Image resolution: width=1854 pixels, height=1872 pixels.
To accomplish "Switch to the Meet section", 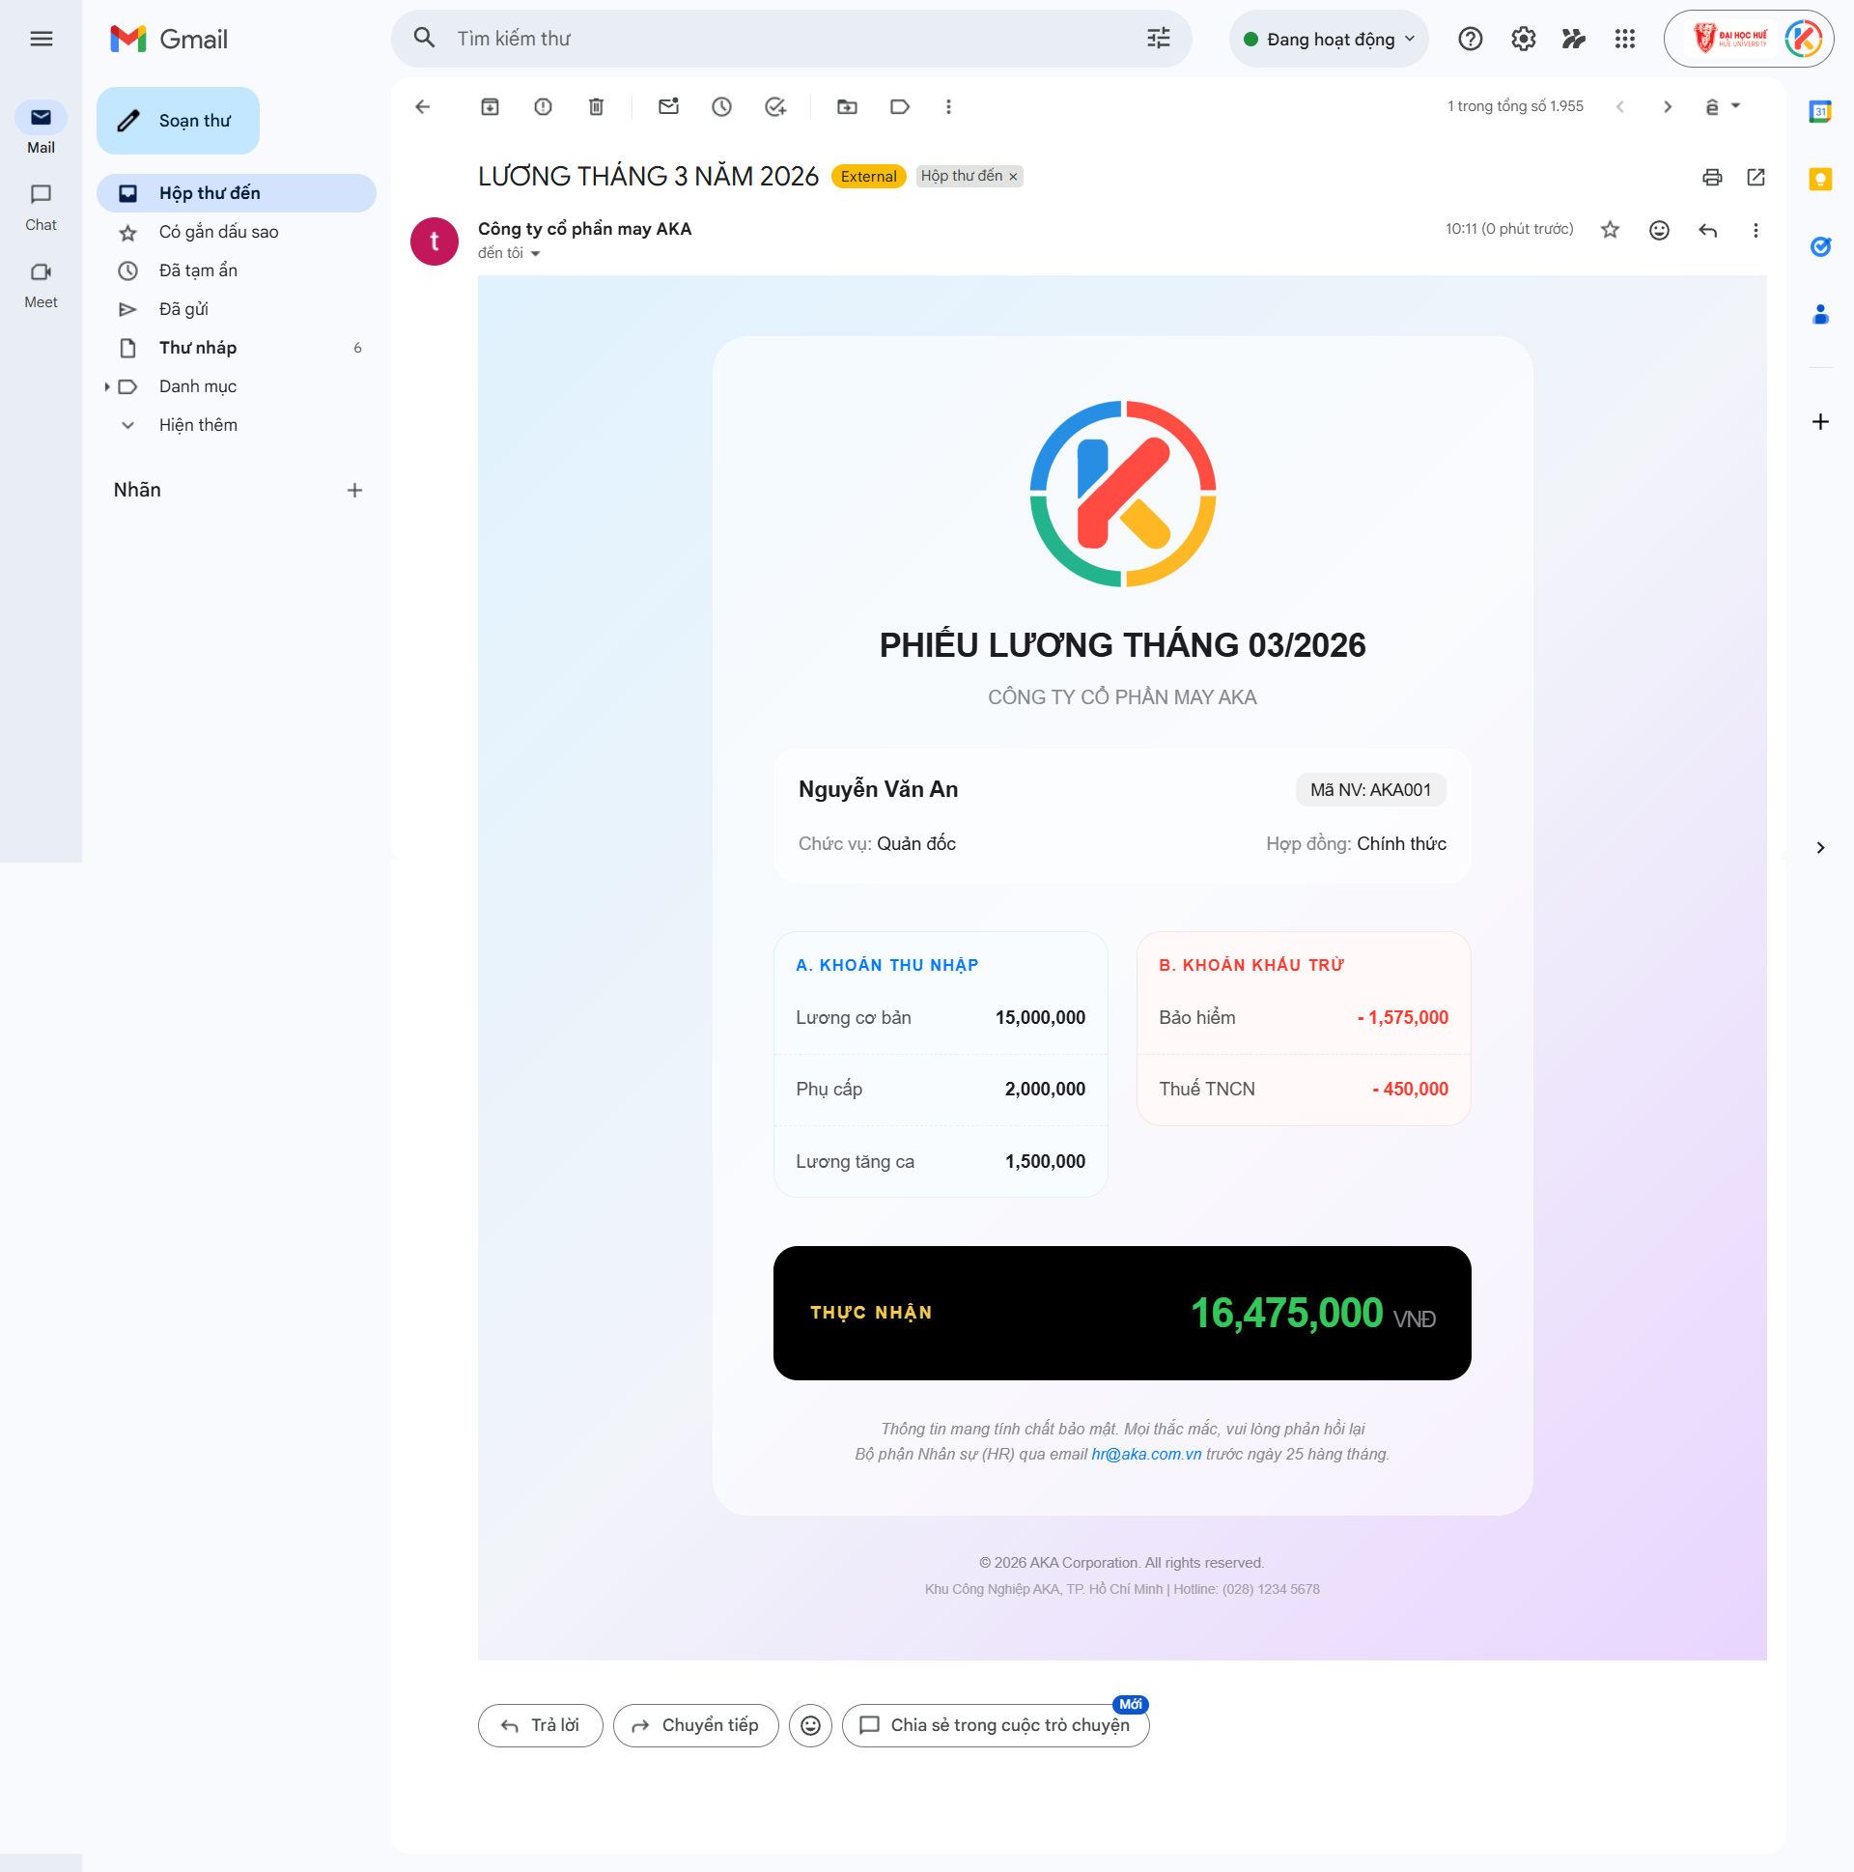I will click(41, 283).
